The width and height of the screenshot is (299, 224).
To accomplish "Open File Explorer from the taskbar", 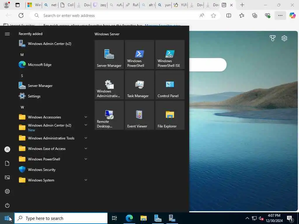I will coord(143,218).
